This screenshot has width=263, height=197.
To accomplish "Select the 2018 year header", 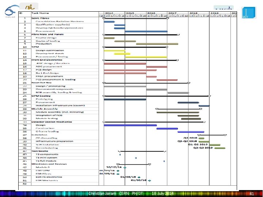I will [x=193, y=13].
